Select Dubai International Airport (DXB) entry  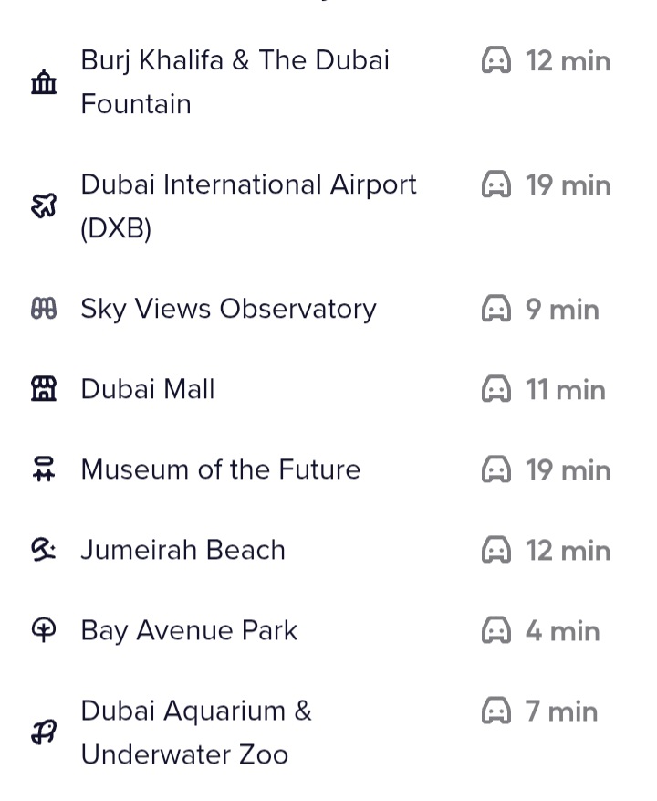pos(248,206)
